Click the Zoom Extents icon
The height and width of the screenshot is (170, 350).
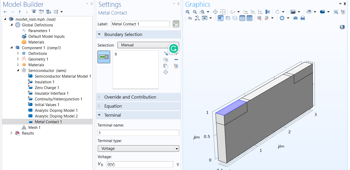223,12
